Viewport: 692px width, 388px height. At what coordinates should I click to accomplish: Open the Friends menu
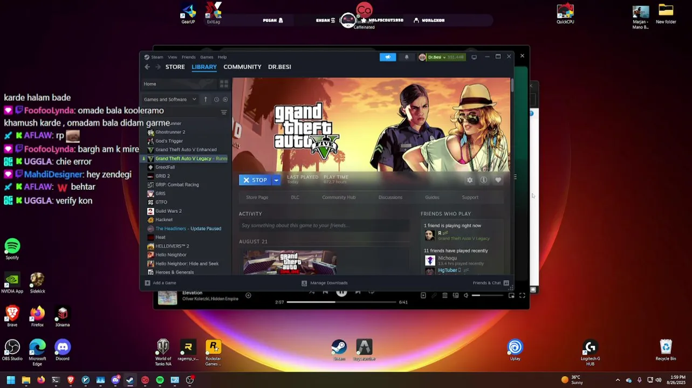tap(189, 57)
